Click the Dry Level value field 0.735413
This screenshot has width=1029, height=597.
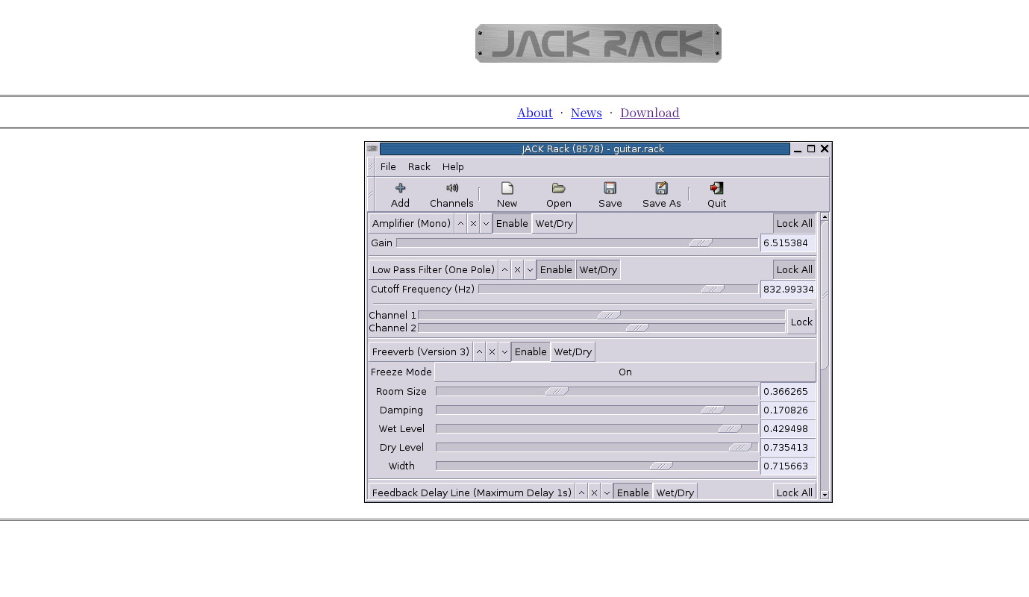tap(788, 447)
